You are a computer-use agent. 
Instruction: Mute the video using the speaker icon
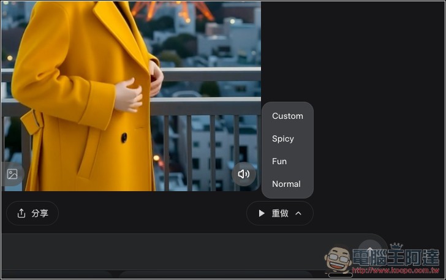244,174
